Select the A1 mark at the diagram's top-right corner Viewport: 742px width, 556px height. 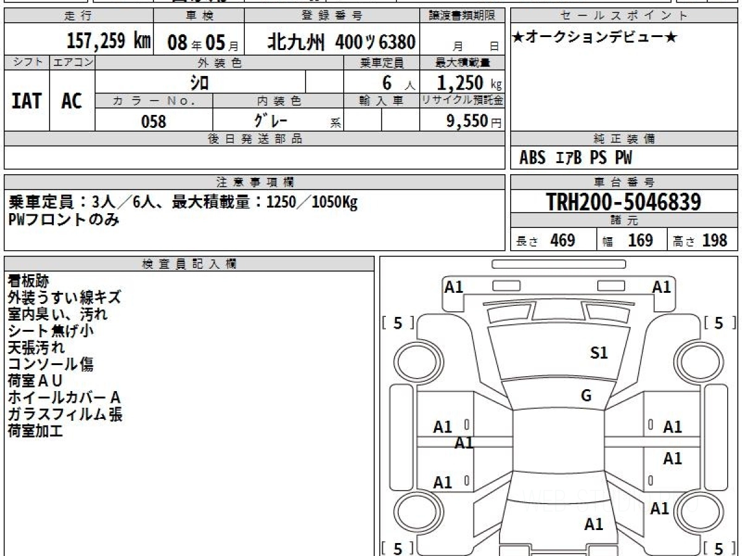[662, 287]
